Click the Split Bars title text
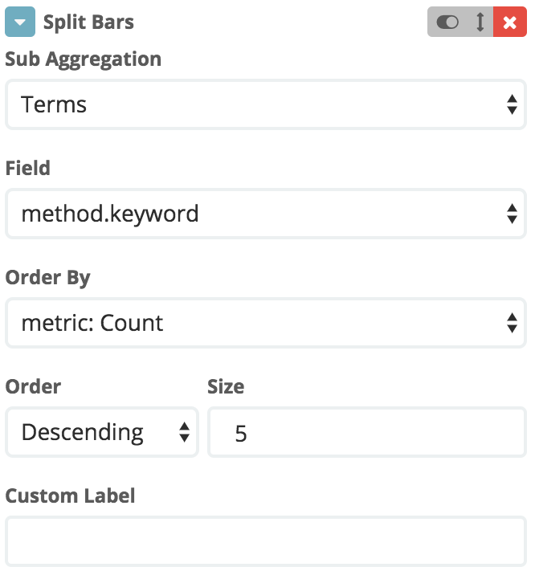 point(88,22)
